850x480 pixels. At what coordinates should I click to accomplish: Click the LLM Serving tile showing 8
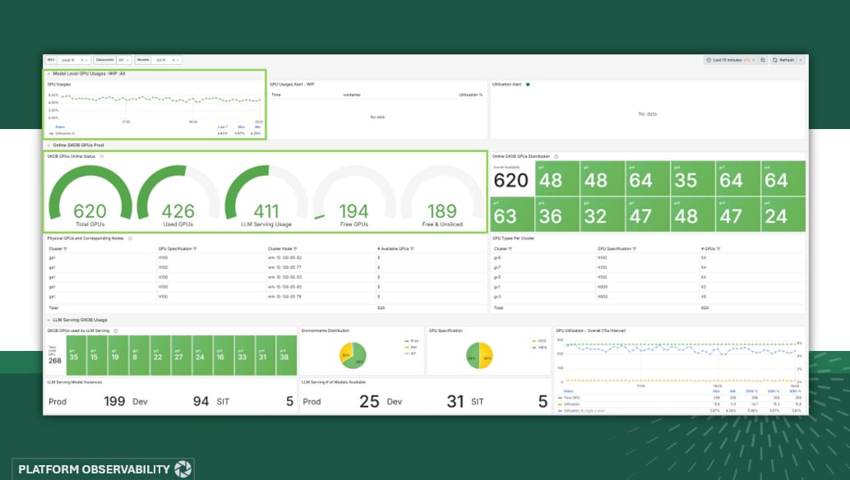(139, 355)
